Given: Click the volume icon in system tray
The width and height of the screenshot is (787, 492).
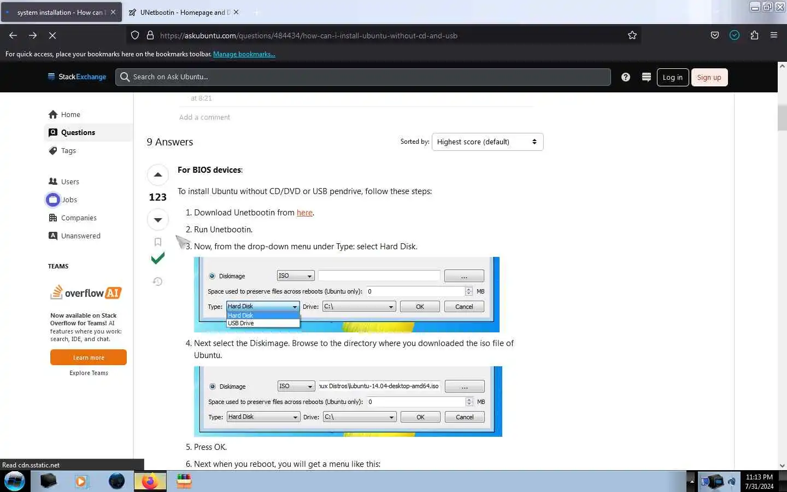Looking at the screenshot, I should coord(732,482).
